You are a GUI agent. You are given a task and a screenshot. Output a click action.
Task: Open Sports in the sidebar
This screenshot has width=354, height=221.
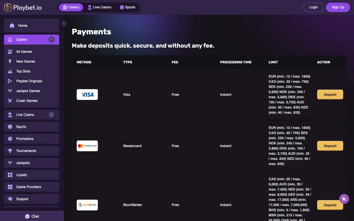coord(32,127)
